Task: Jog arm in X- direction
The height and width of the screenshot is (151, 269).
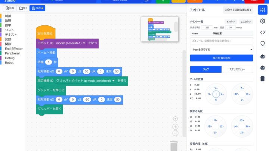Action: pos(210,94)
